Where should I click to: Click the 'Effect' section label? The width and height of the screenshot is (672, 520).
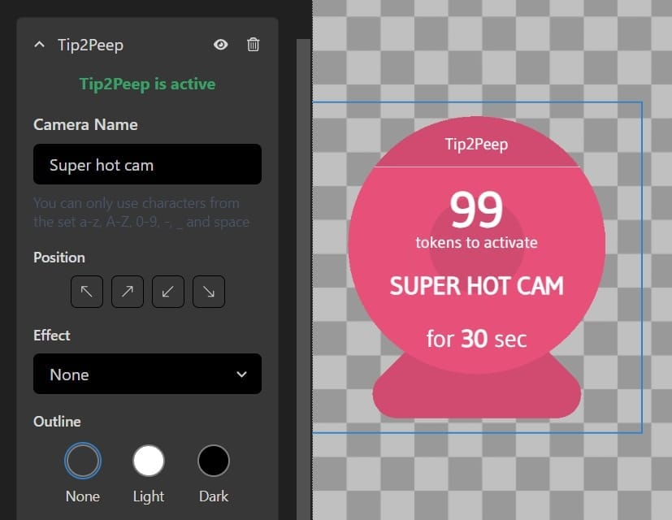52,336
